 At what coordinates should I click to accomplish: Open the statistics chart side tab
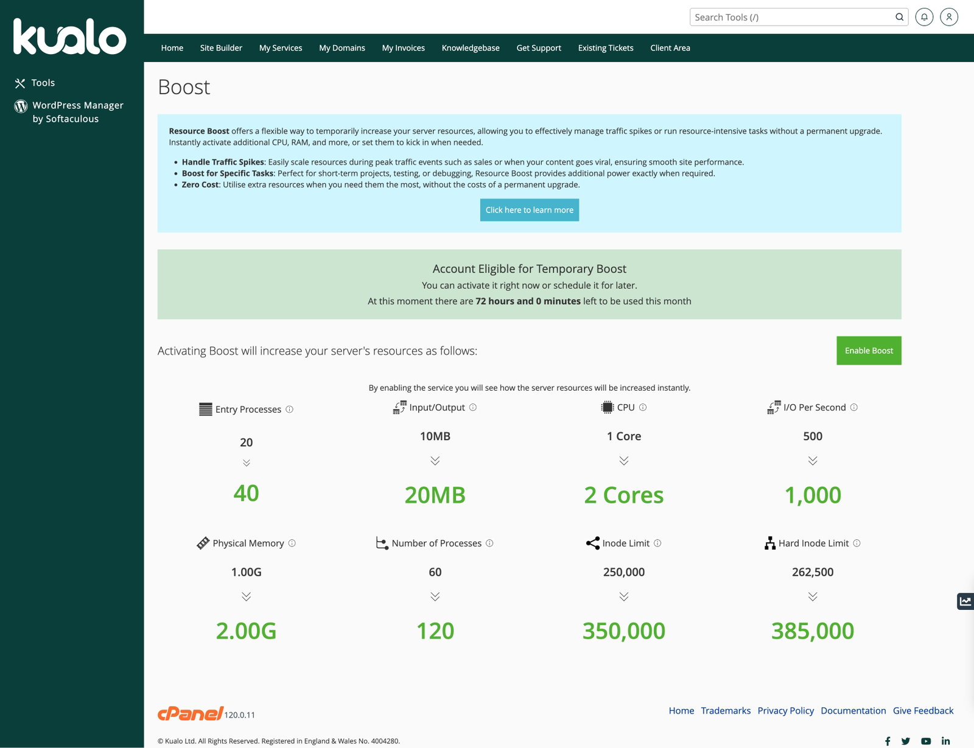[x=965, y=601]
